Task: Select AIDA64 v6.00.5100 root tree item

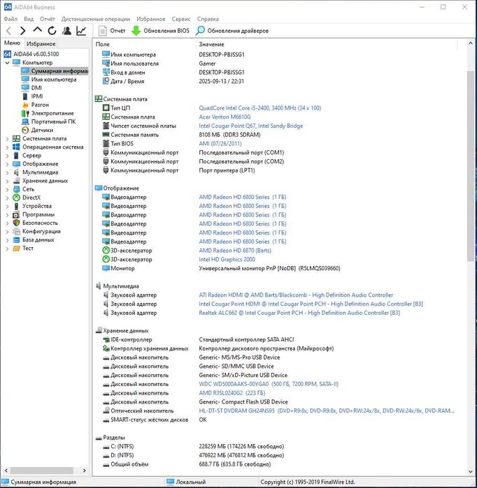Action: click(31, 54)
